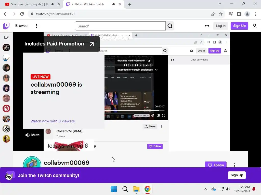Mute audio on the YouTube tab
This screenshot has width=261, height=195.
(x=53, y=4)
